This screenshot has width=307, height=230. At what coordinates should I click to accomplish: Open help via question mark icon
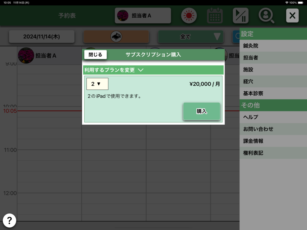(x=10, y=221)
